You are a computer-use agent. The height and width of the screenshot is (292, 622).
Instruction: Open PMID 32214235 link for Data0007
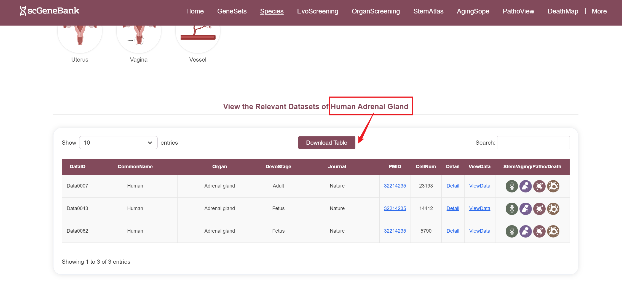395,186
